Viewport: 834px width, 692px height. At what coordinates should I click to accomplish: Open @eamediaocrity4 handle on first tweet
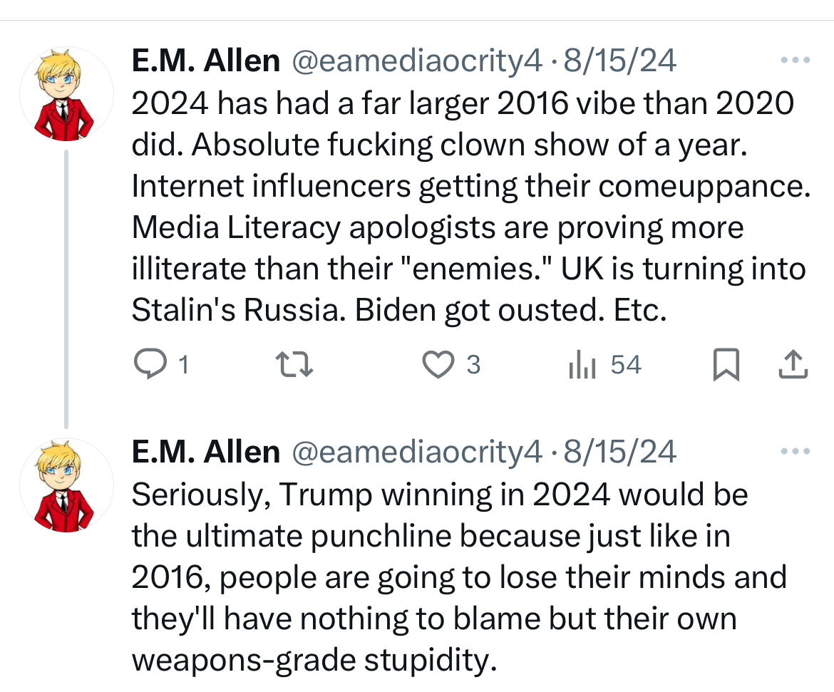pyautogui.click(x=417, y=61)
